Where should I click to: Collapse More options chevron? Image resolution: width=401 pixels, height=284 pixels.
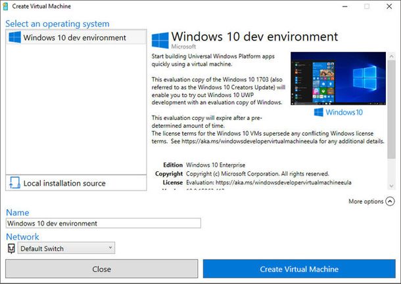pos(390,201)
